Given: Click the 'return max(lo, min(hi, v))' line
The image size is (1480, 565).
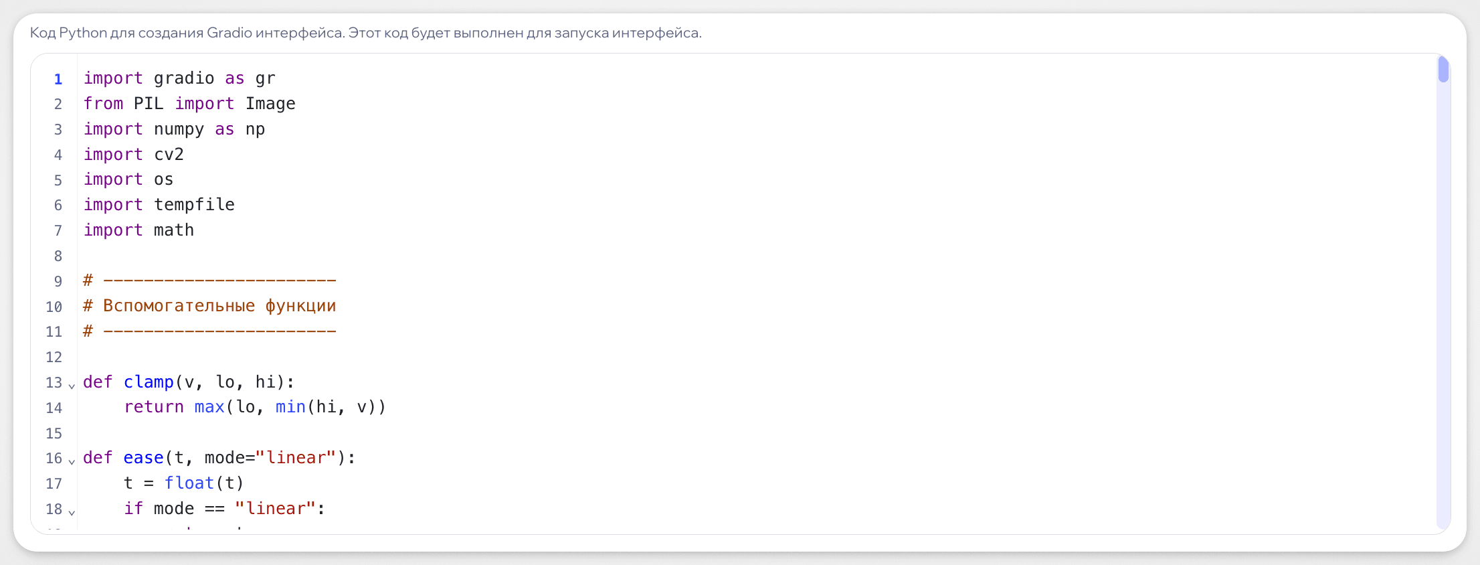Looking at the screenshot, I should pyautogui.click(x=255, y=407).
